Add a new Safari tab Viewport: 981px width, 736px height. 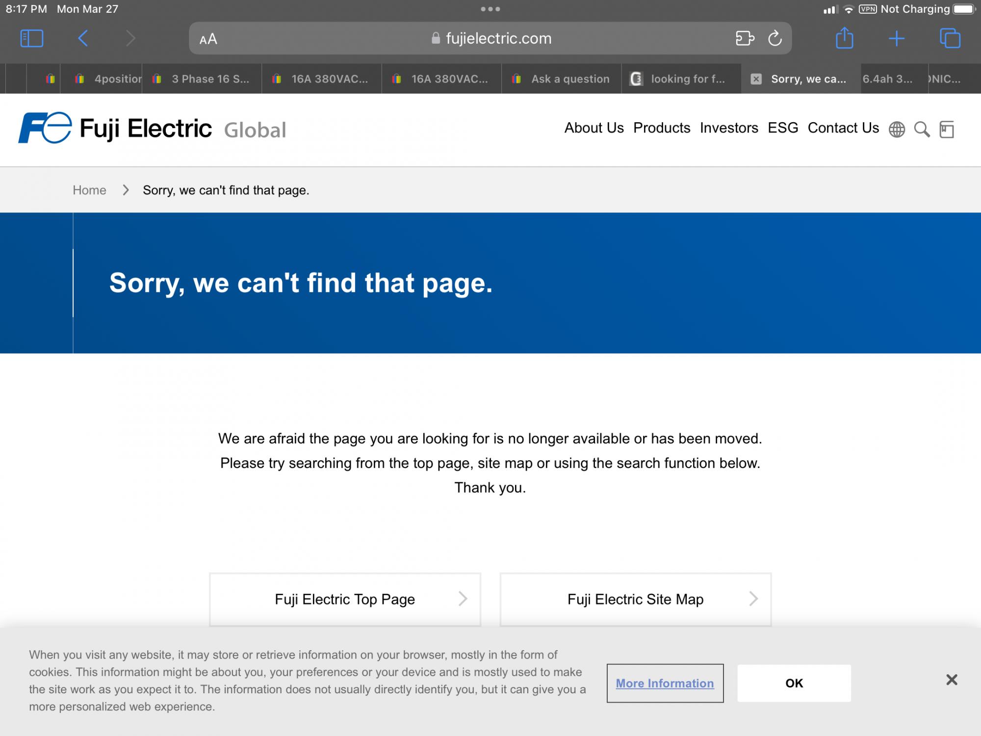[897, 38]
